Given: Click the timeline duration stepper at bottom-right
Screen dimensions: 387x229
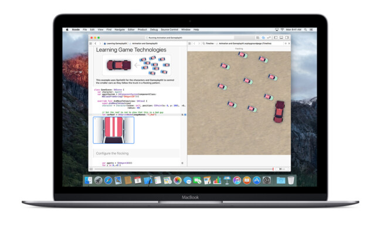Looking at the screenshot, I should pyautogui.click(x=283, y=169).
